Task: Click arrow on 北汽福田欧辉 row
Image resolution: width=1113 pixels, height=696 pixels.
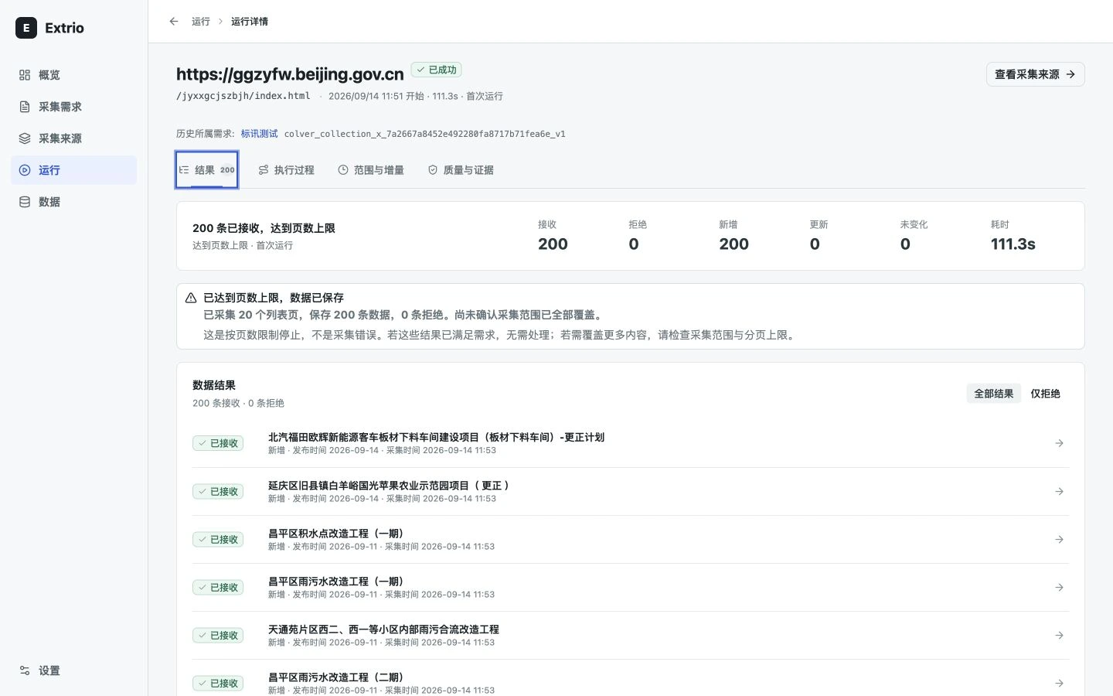Action: pyautogui.click(x=1060, y=443)
